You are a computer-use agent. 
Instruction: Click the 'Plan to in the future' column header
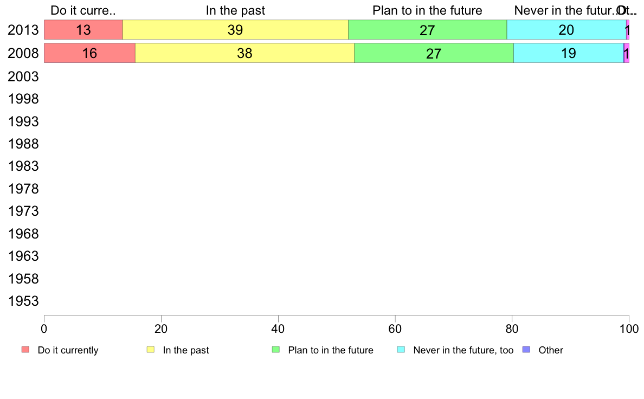(427, 10)
